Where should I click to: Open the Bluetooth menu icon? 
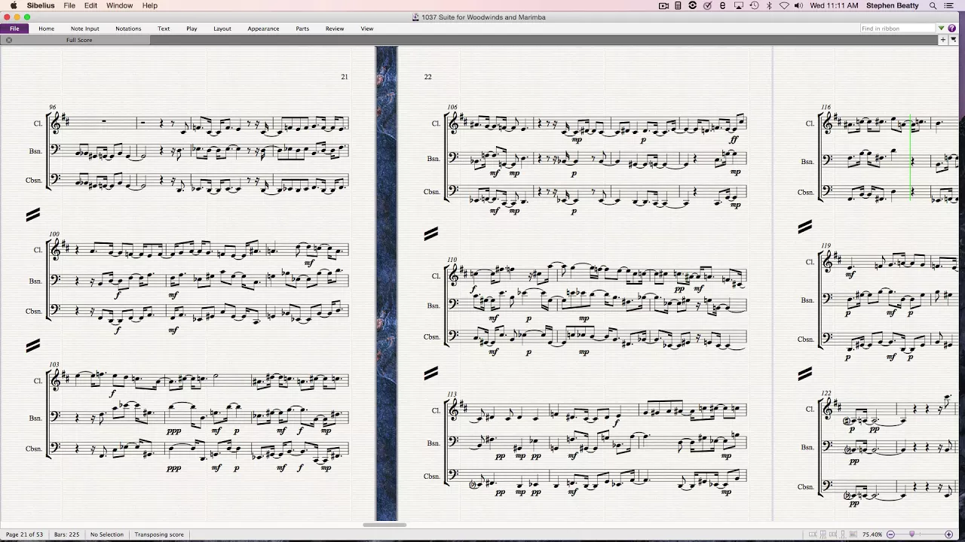click(x=769, y=5)
